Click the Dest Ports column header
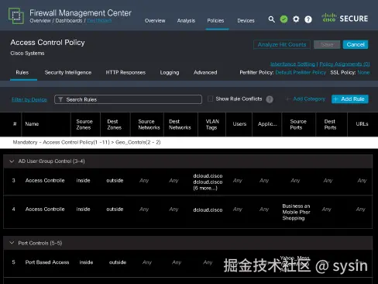Viewport: 378px width, 284px height. (x=330, y=124)
